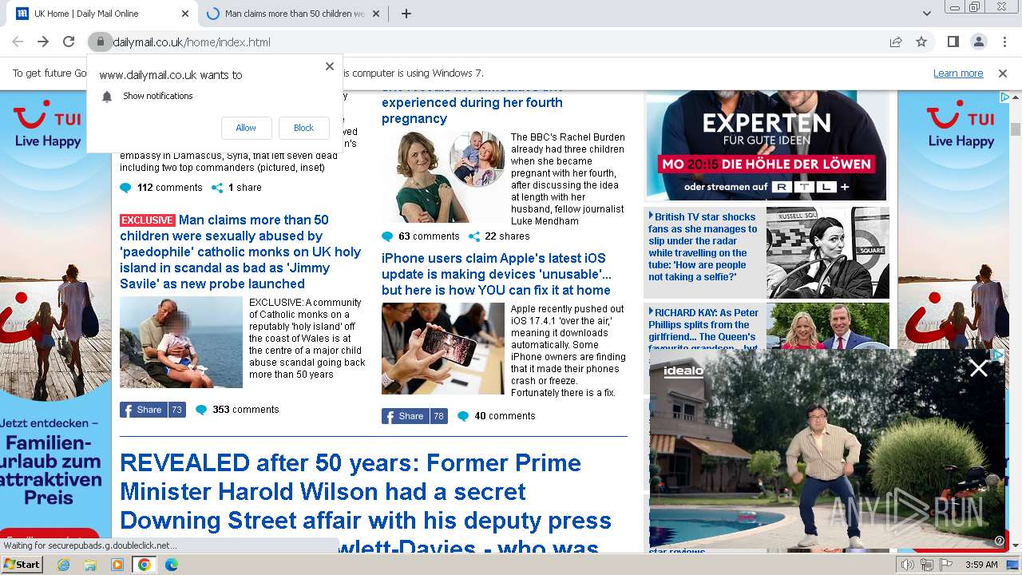Image resolution: width=1022 pixels, height=575 pixels.
Task: Launch Microsoft Edge from the taskbar
Action: point(171,565)
